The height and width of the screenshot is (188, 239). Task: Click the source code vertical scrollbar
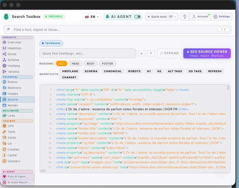(228, 88)
